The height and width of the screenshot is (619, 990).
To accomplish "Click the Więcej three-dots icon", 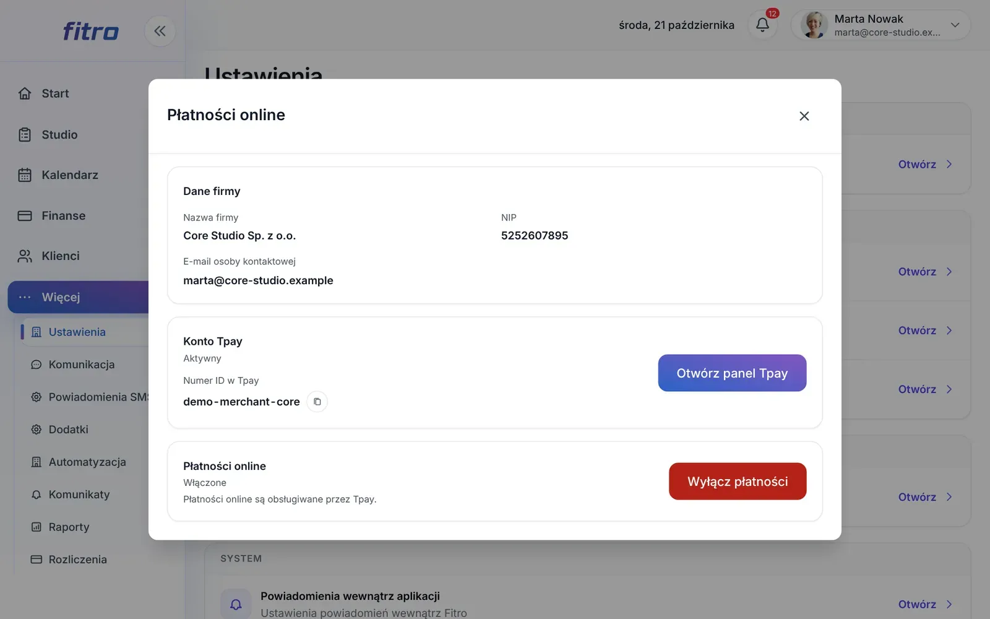I will pyautogui.click(x=25, y=297).
